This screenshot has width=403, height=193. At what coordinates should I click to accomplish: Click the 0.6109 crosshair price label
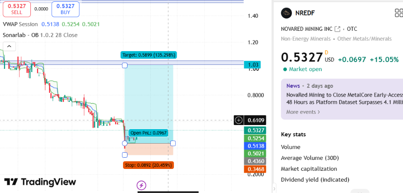tap(255, 120)
